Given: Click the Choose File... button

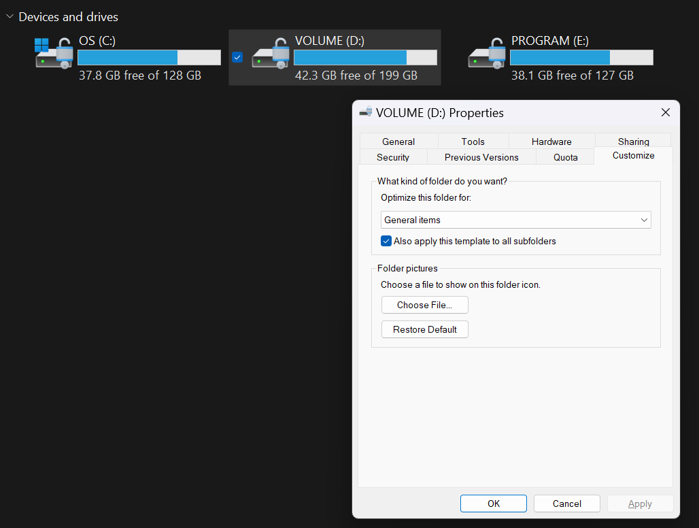Looking at the screenshot, I should click(x=424, y=305).
